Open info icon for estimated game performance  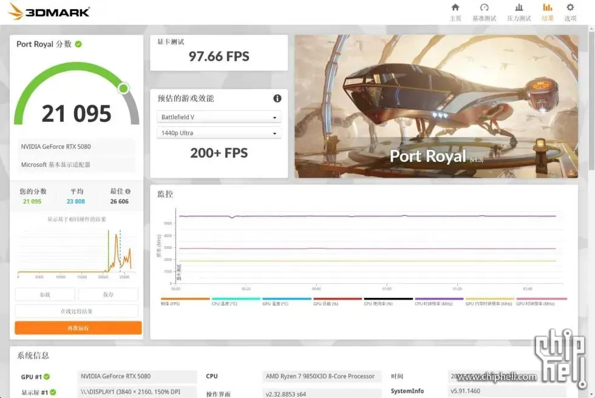tap(277, 98)
